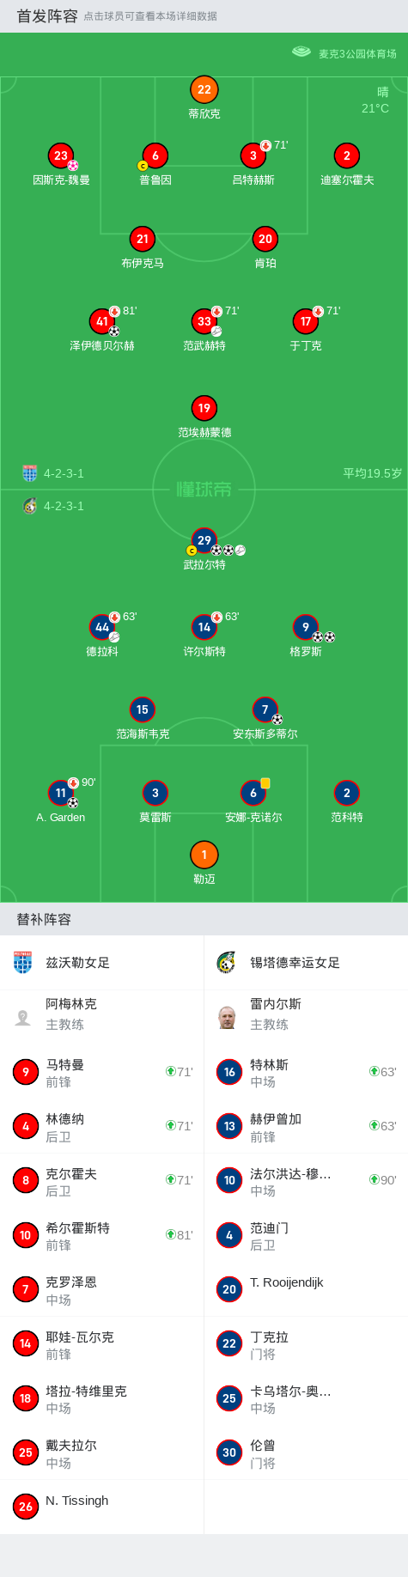Select captain number 6 普鲁因
The height and width of the screenshot is (1577, 408).
(x=155, y=156)
